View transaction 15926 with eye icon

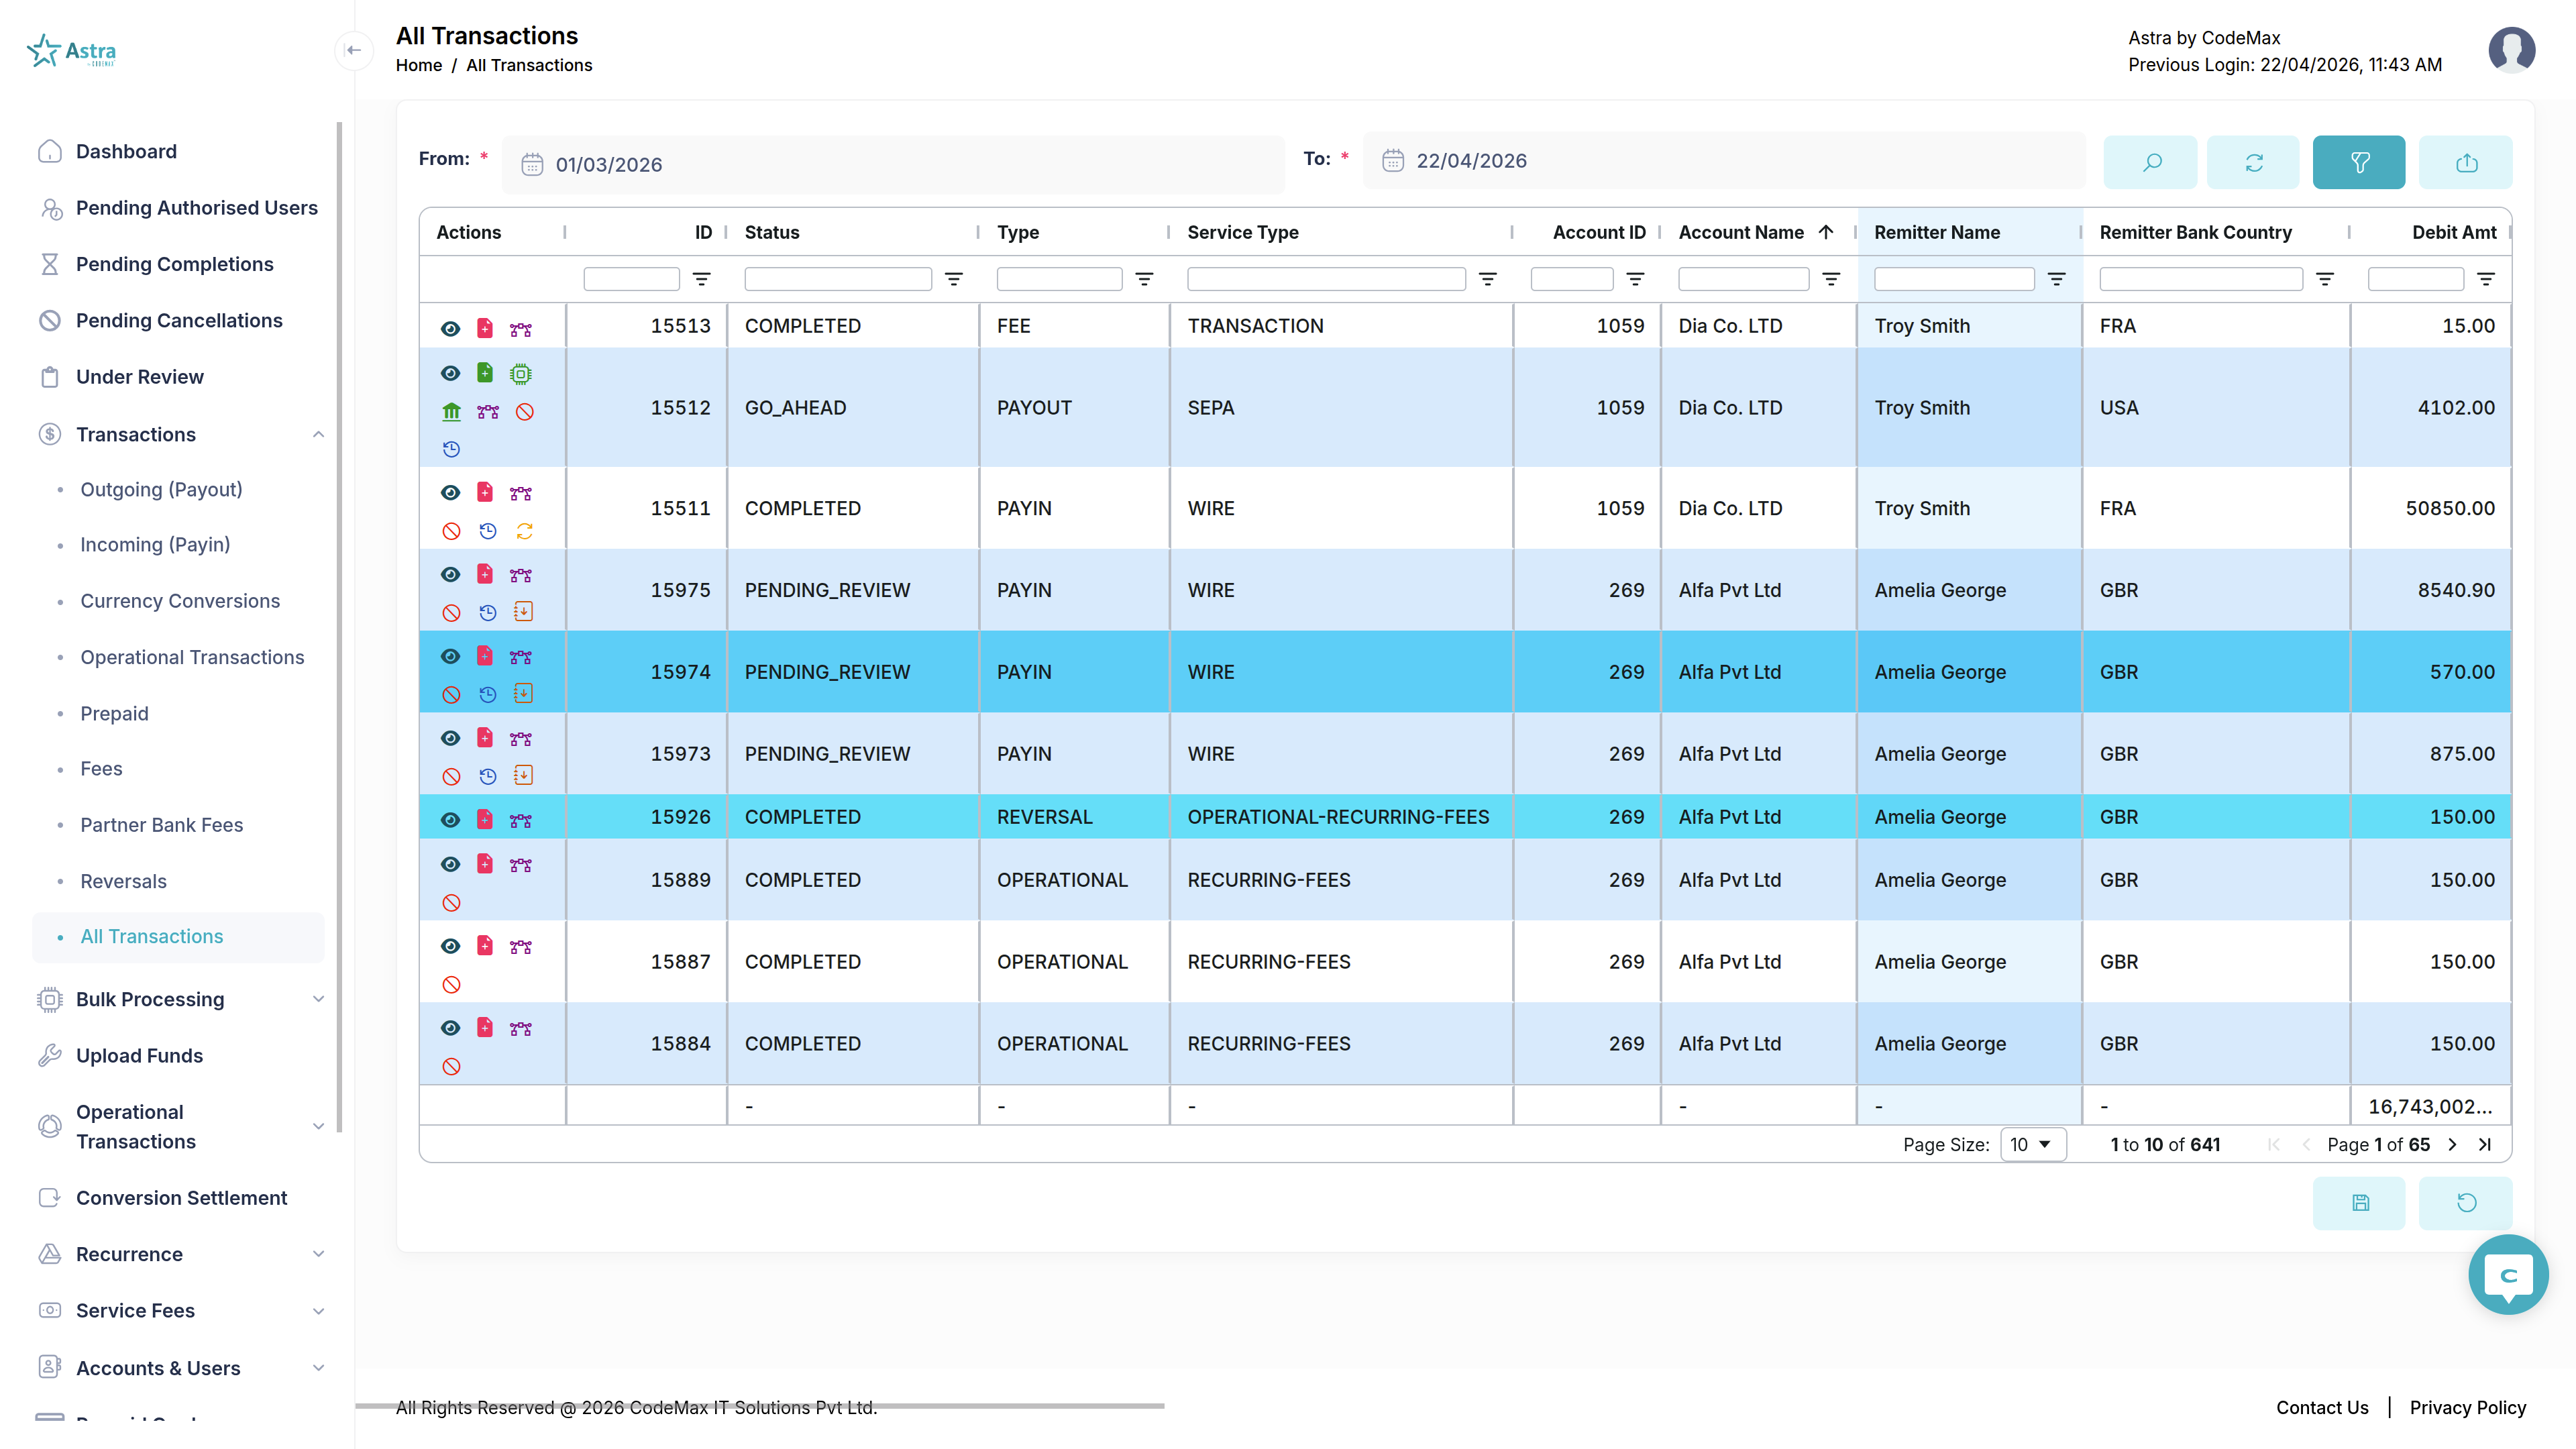tap(451, 821)
